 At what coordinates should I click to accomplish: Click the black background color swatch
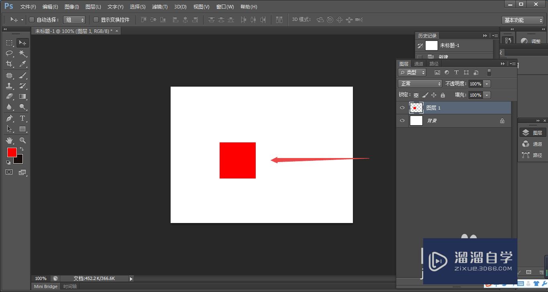click(x=19, y=160)
